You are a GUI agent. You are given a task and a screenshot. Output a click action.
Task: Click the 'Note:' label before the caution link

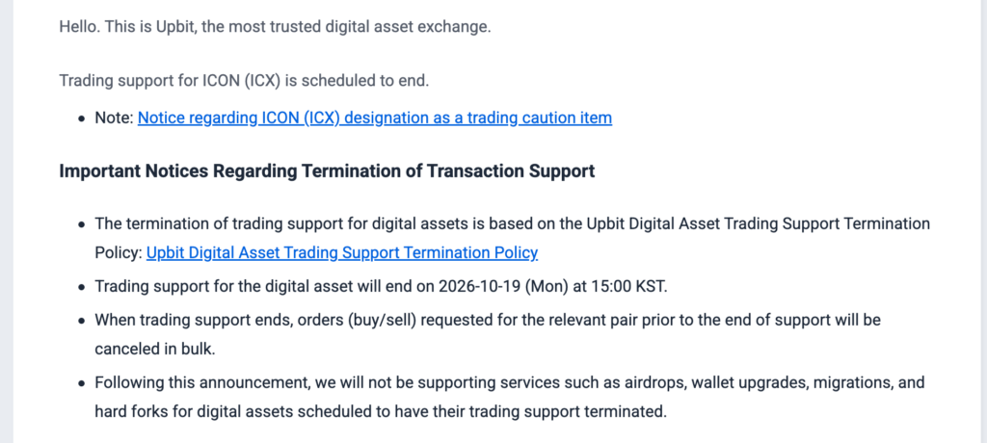click(115, 117)
